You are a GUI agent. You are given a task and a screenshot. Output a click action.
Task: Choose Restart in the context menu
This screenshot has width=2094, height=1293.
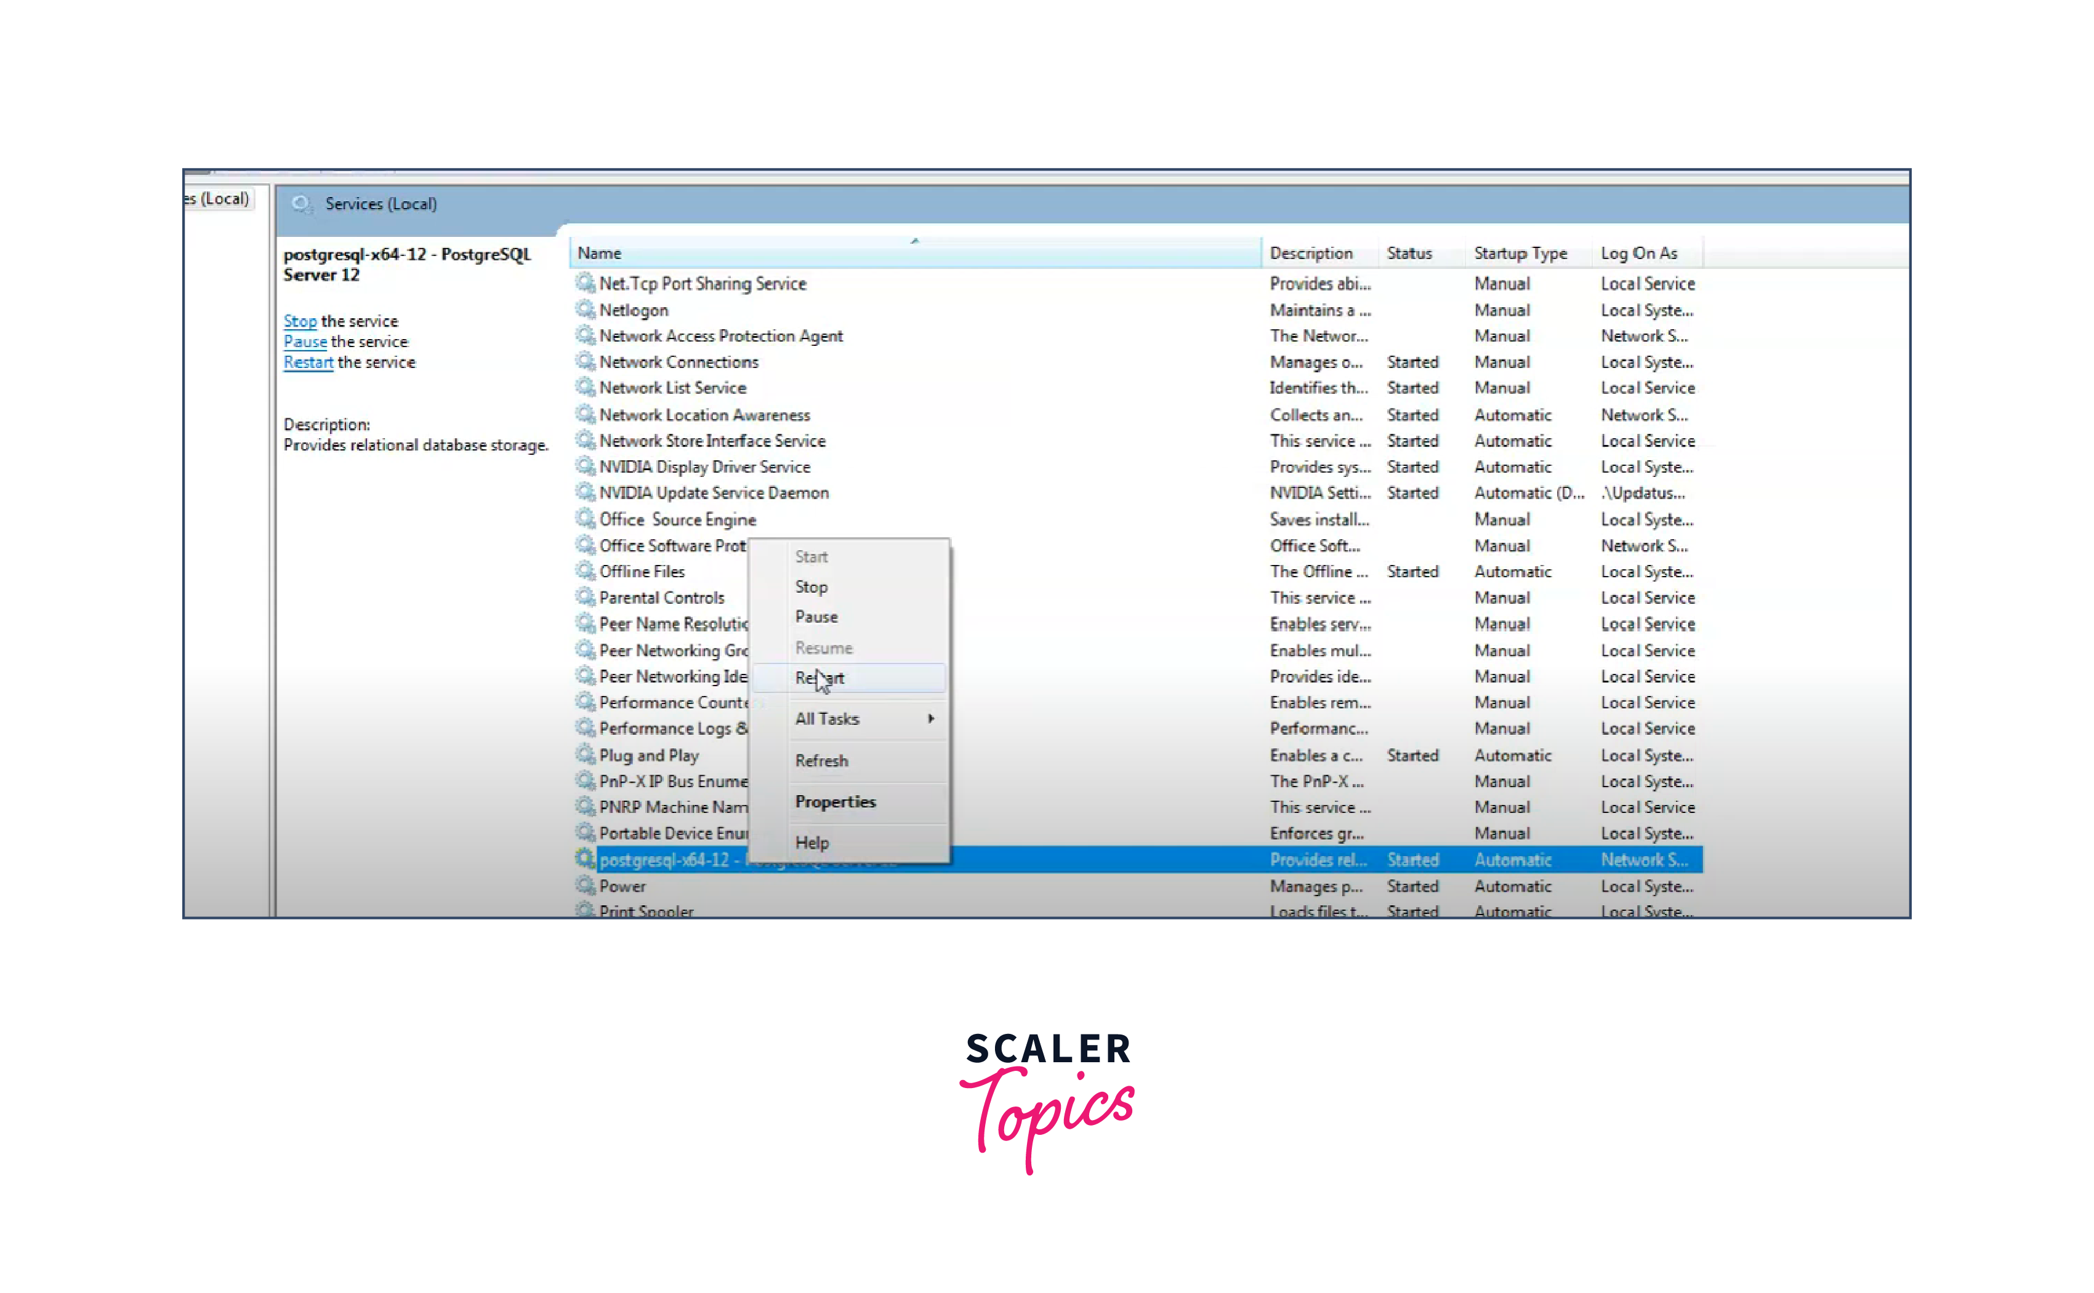point(819,678)
